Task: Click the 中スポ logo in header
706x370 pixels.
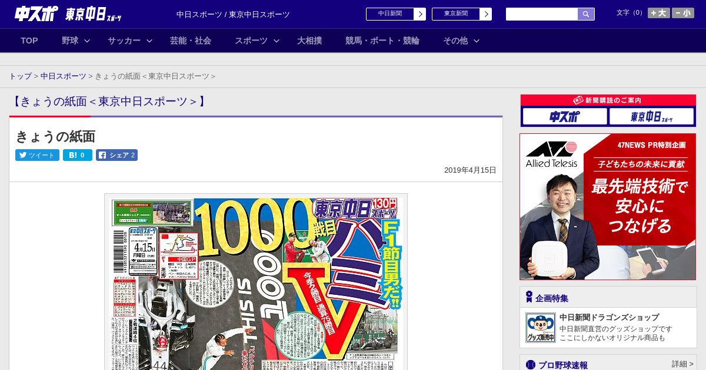Action: click(36, 14)
